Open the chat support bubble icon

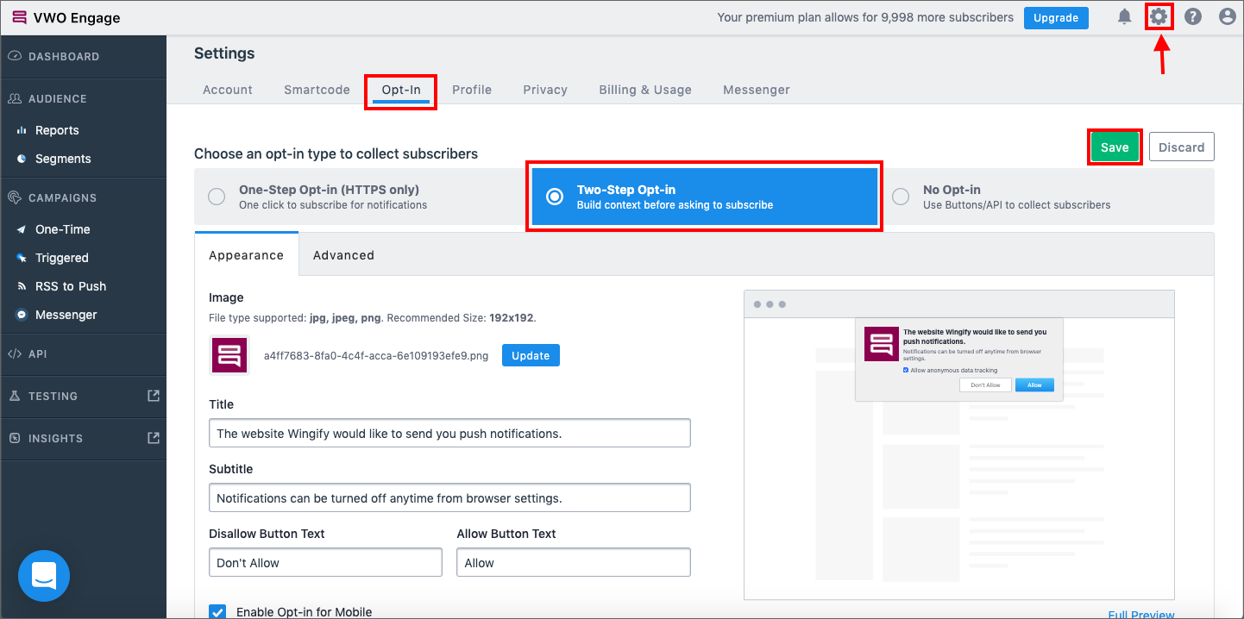coord(44,576)
